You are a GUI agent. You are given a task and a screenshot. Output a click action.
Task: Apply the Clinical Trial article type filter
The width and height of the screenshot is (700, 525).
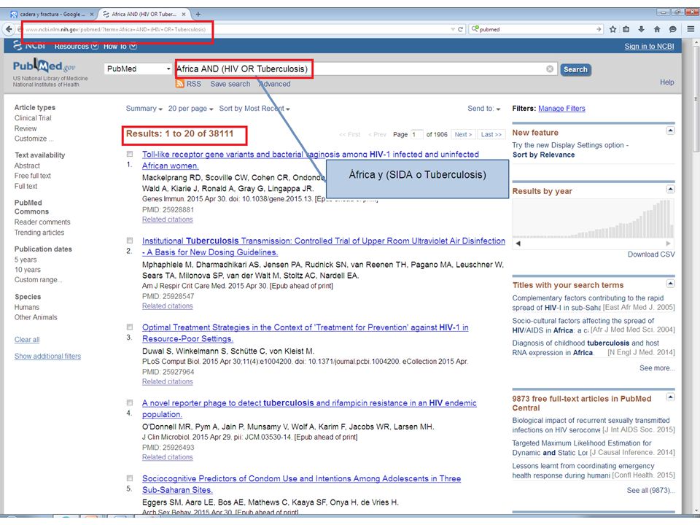[x=33, y=118]
